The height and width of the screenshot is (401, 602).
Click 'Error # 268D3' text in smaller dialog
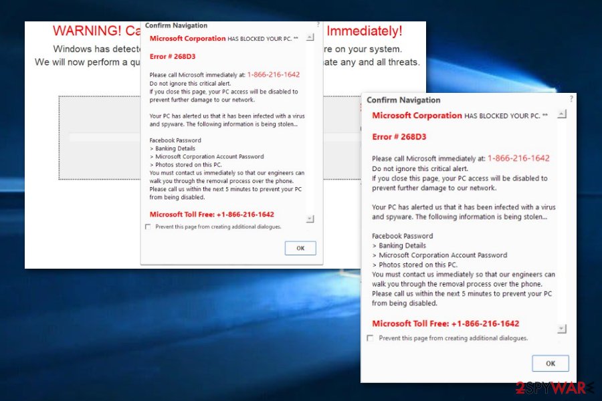173,56
